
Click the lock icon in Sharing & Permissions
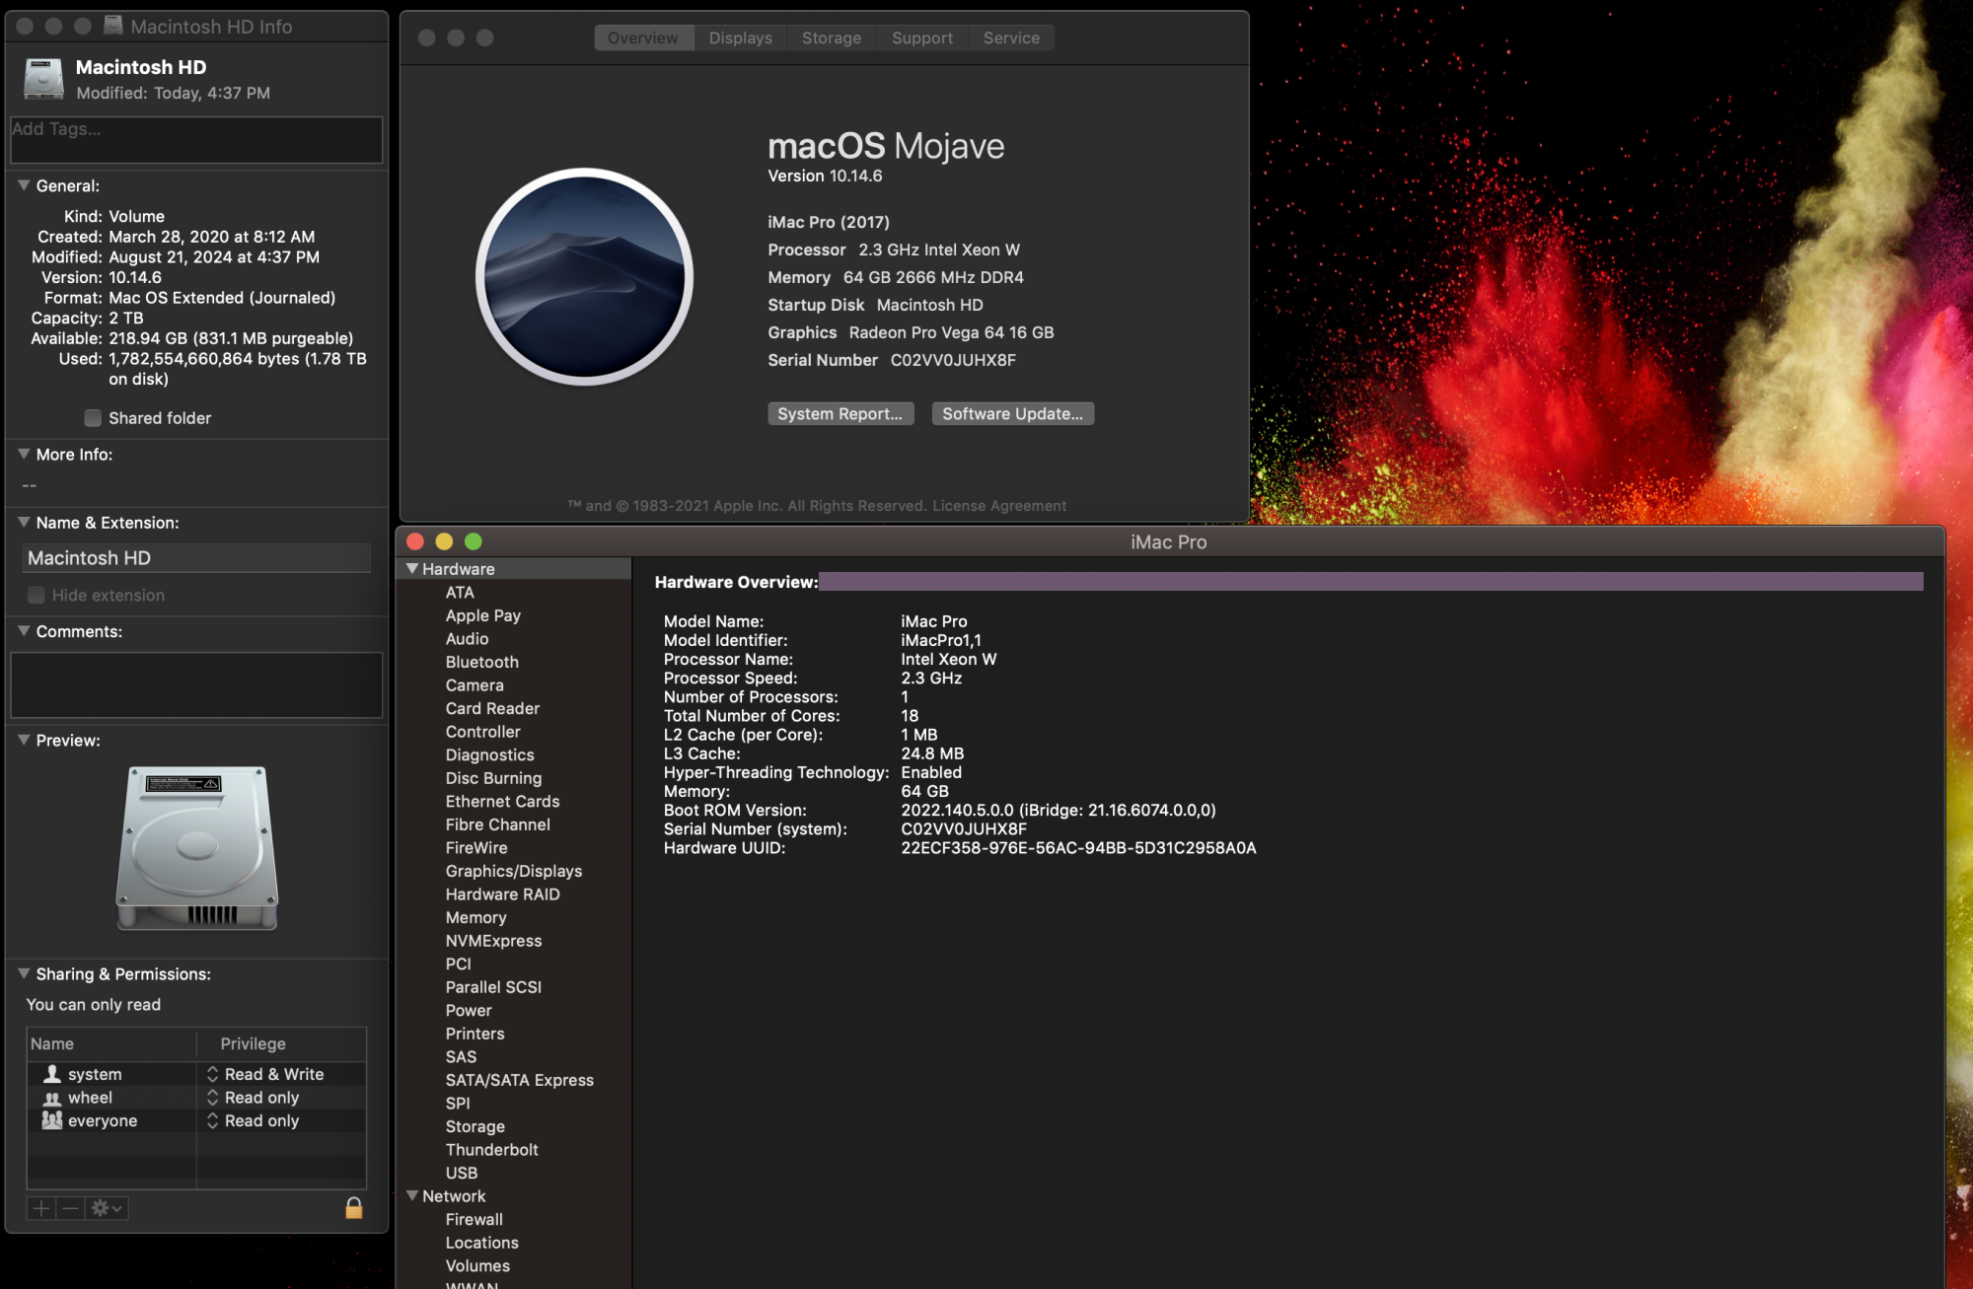click(353, 1208)
